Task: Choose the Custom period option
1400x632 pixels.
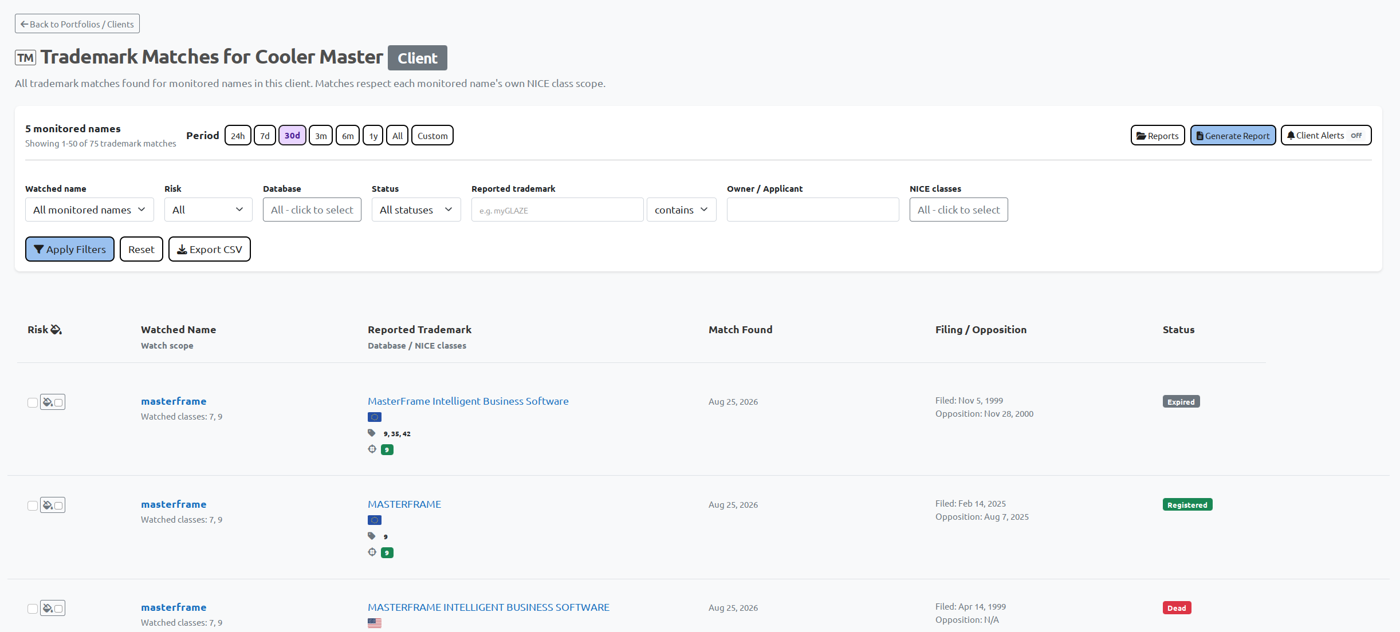Action: point(432,136)
